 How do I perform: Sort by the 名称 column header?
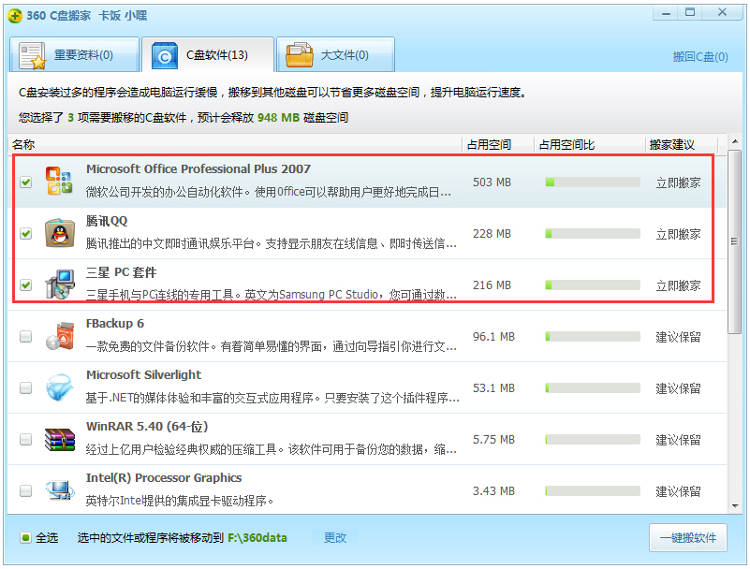point(235,144)
